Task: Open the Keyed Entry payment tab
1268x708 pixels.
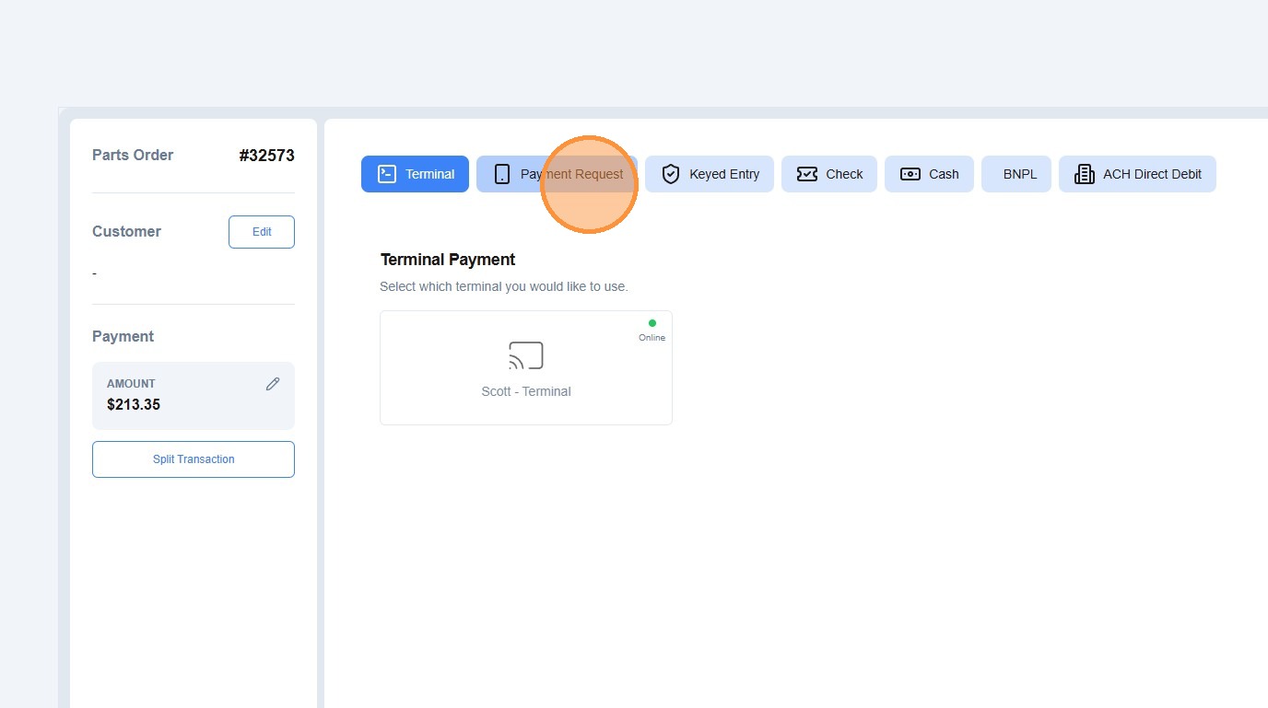Action: click(710, 174)
